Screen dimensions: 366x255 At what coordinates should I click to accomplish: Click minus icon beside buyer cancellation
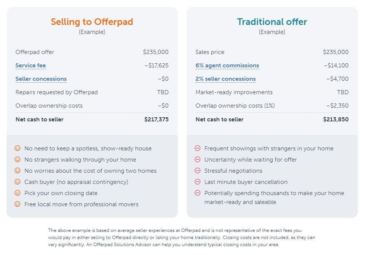[x=198, y=182]
